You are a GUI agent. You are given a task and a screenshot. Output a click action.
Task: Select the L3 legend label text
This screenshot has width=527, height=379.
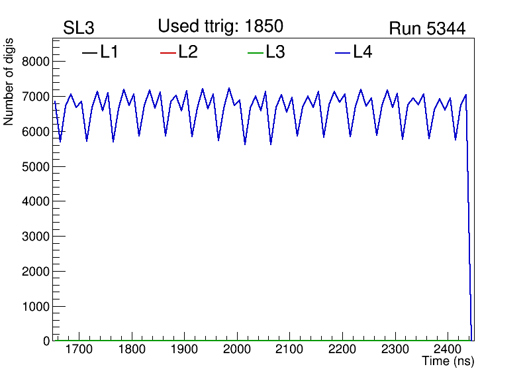click(275, 52)
